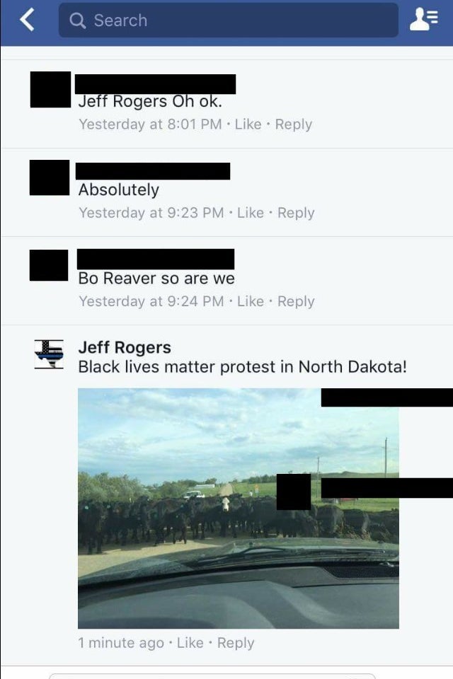Like the "Oh ok." comment
The height and width of the screenshot is (679, 453).
point(248,124)
